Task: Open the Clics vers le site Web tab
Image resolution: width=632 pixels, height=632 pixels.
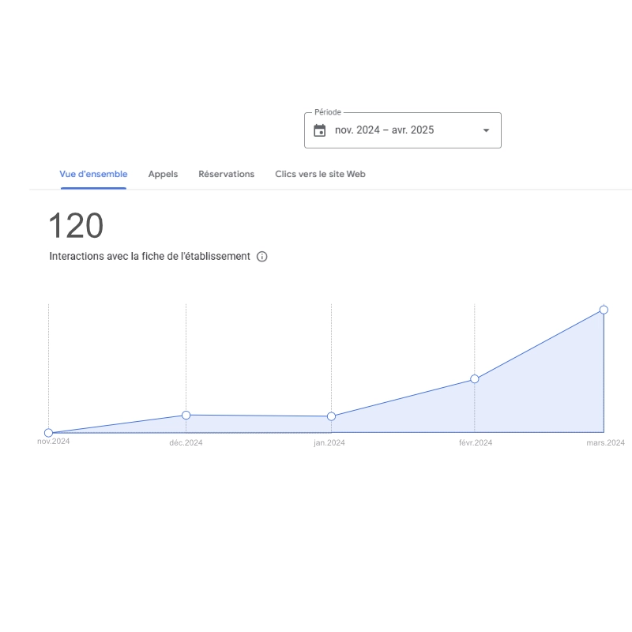Action: pyautogui.click(x=321, y=174)
